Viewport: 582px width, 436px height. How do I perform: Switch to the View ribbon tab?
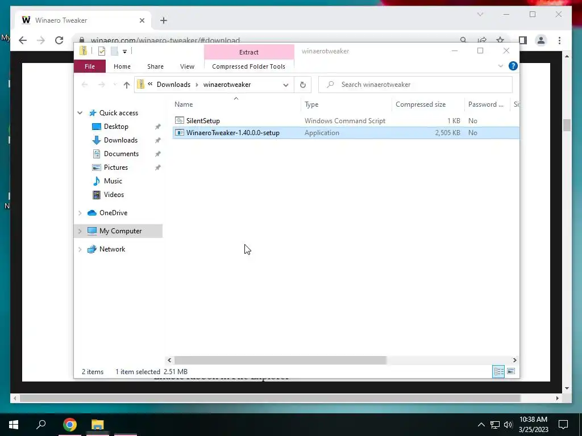(x=187, y=66)
